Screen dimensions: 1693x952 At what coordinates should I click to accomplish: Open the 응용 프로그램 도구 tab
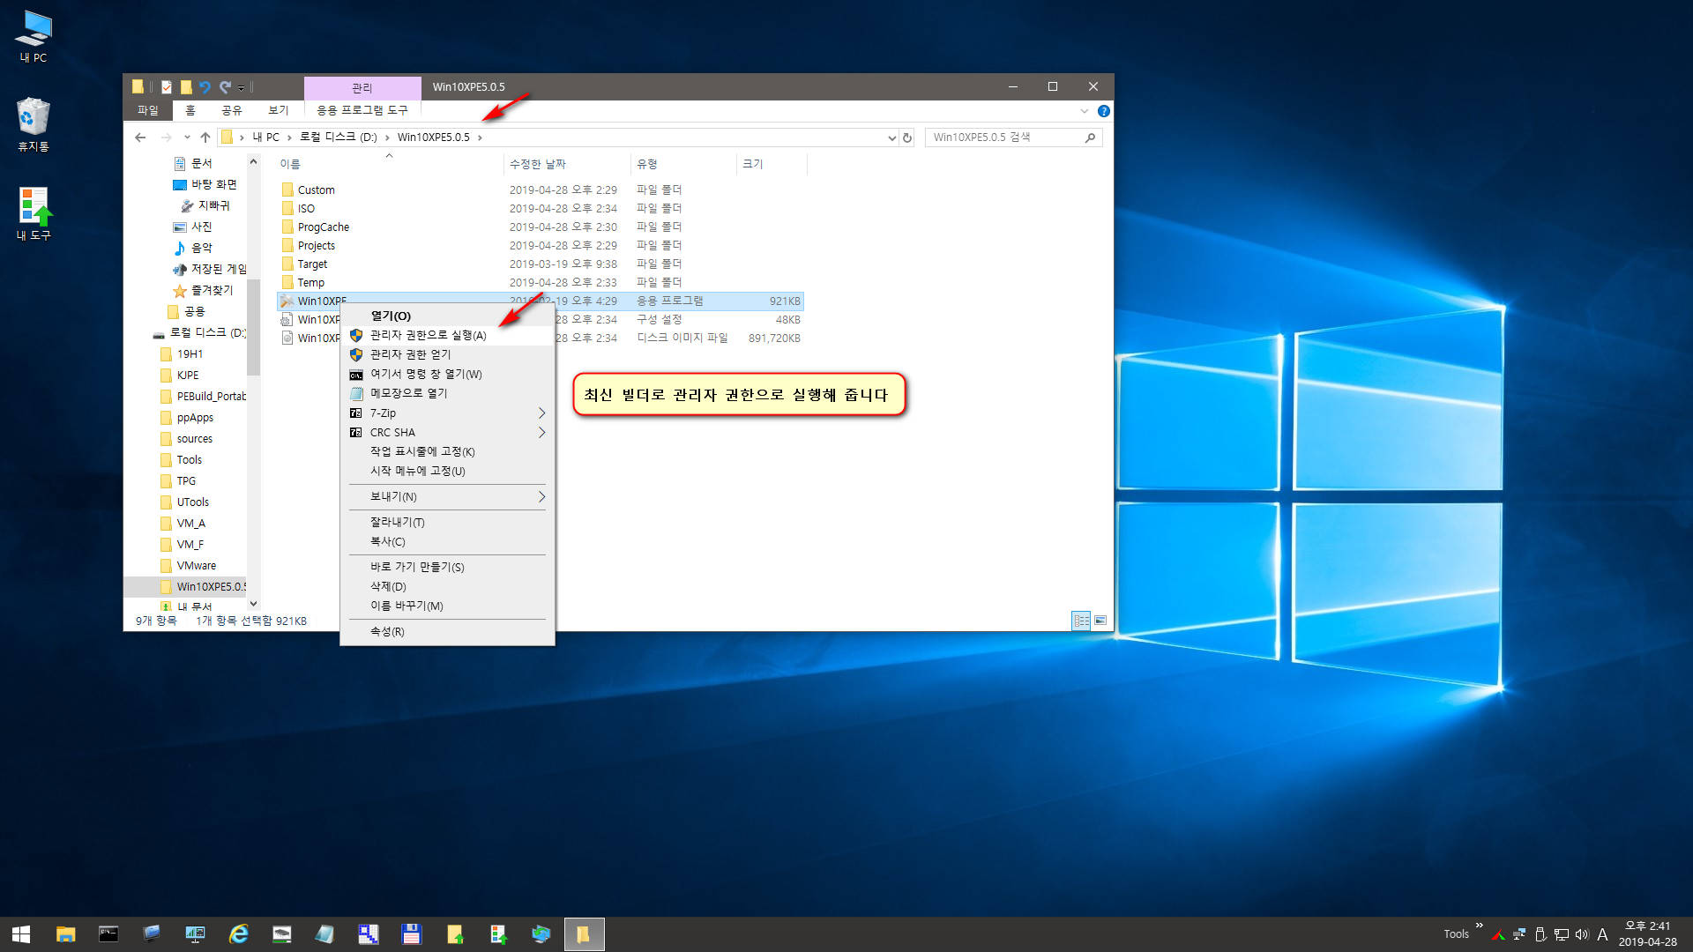tap(362, 110)
